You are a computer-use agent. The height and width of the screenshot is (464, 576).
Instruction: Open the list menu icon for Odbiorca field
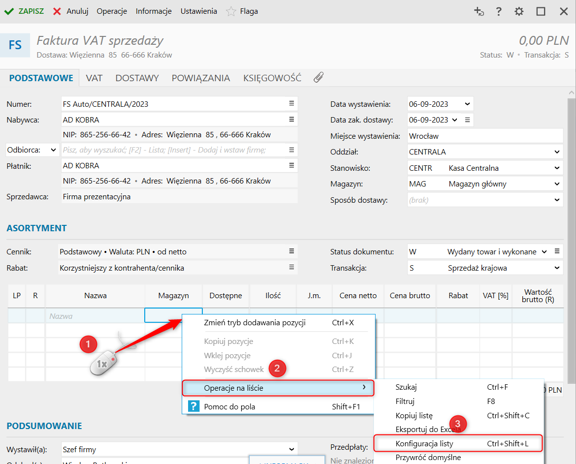point(291,150)
